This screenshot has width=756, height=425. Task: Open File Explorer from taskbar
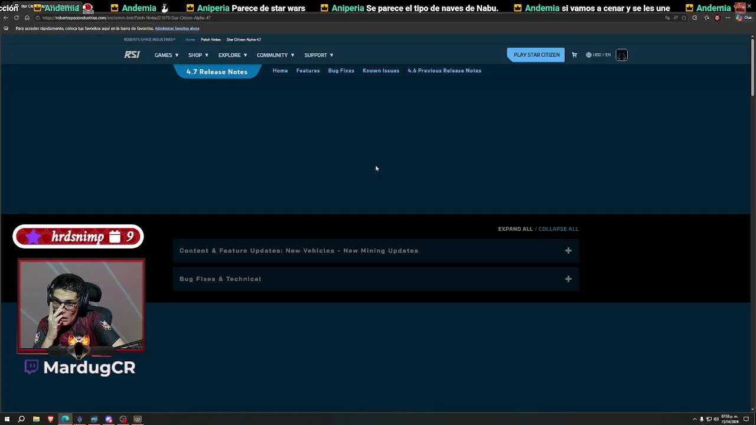coord(36,419)
